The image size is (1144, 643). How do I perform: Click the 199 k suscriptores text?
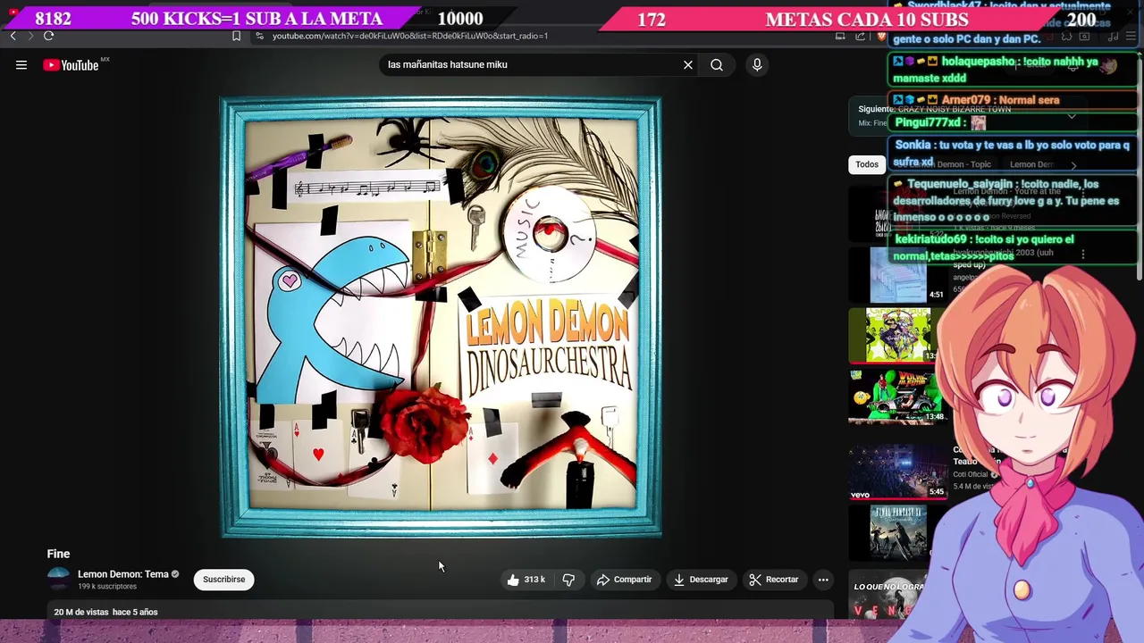click(107, 587)
